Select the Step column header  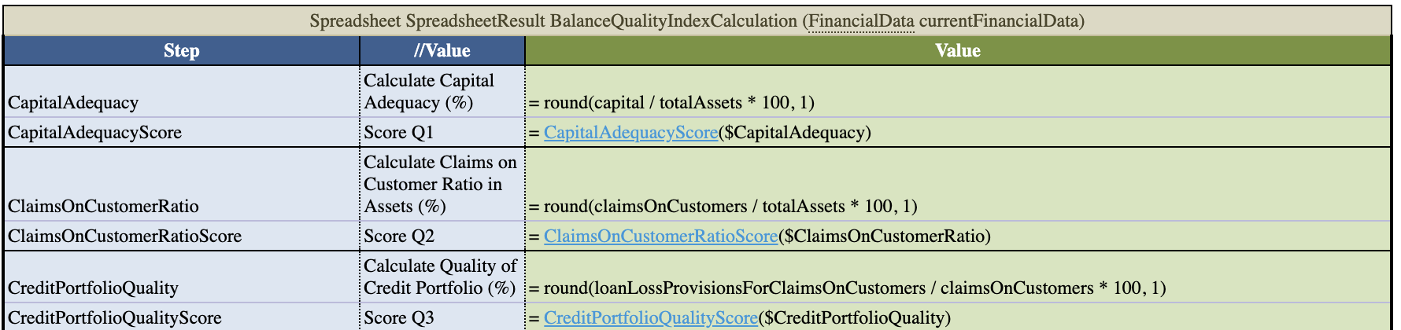[x=181, y=51]
